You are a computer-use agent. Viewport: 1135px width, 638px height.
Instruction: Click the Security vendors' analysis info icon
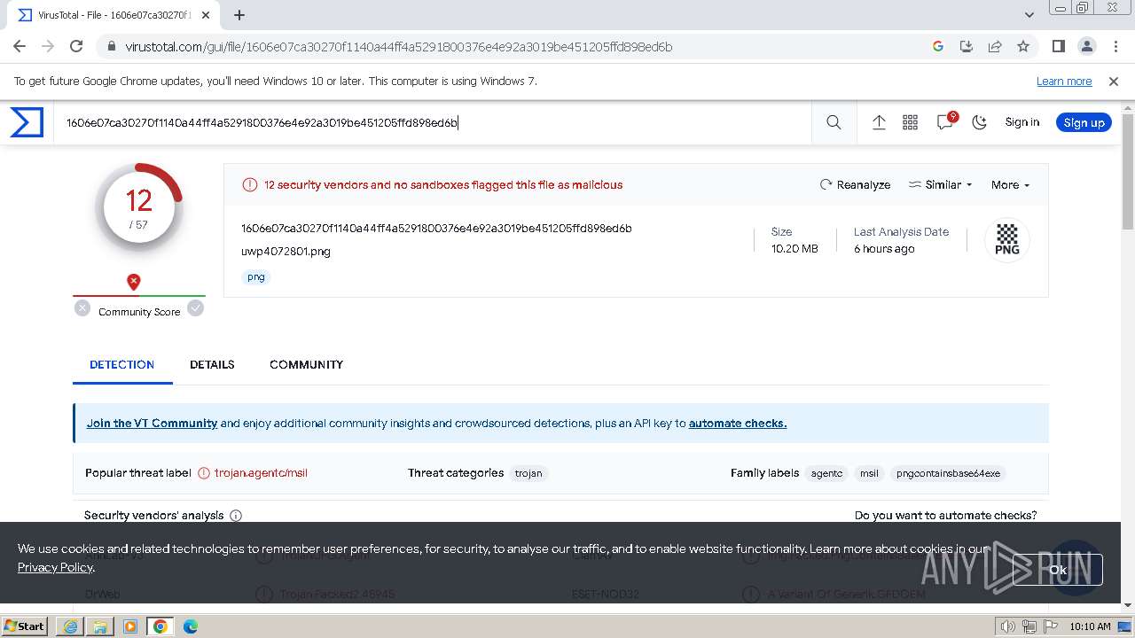pos(236,516)
